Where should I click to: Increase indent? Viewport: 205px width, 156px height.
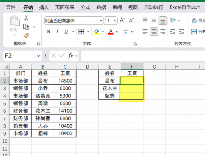182,32
